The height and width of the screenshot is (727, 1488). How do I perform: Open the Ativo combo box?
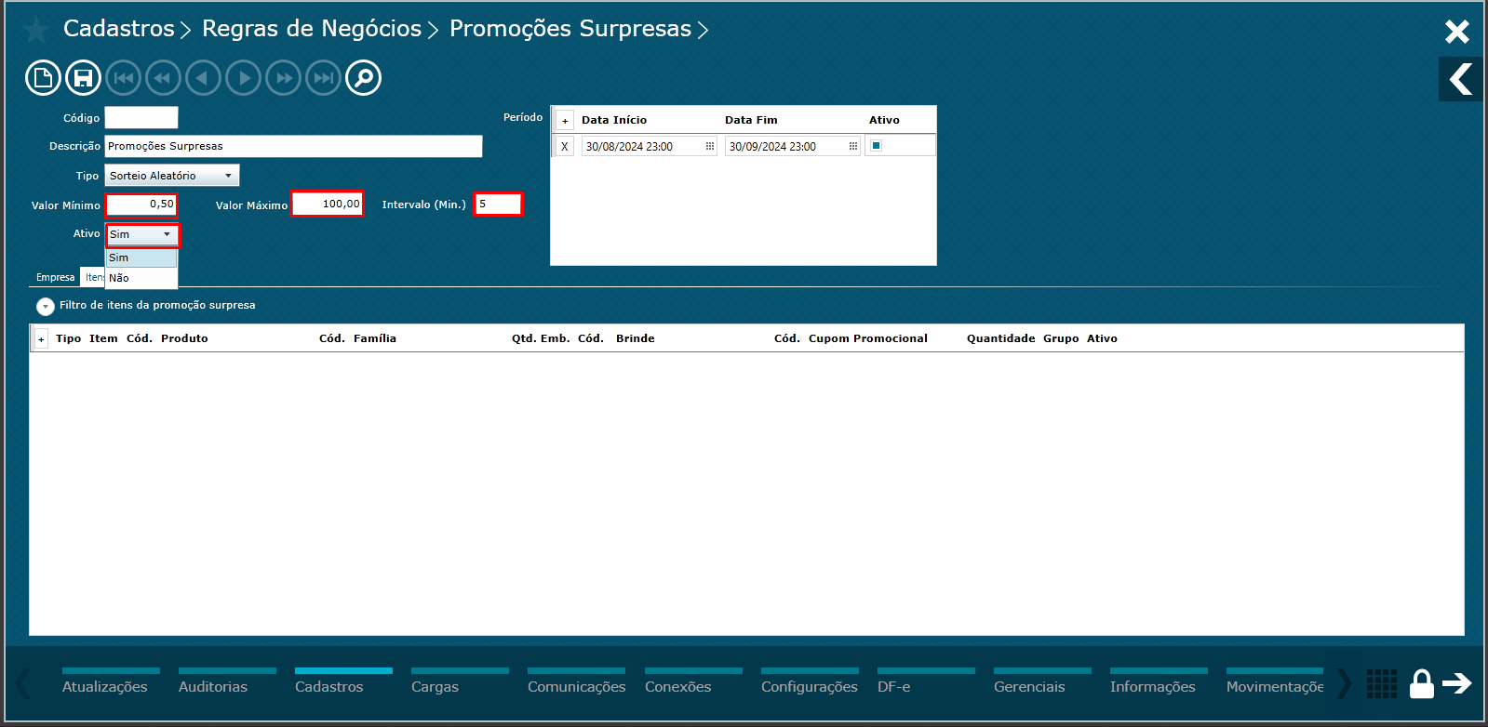(x=142, y=234)
